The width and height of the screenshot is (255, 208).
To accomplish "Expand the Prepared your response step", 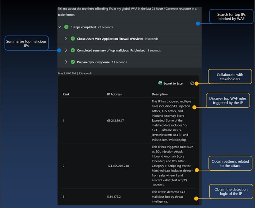I will (66, 62).
